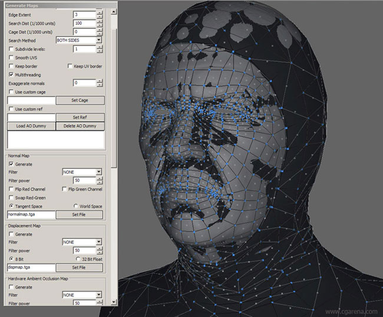Click Displacement Filter power field

pyautogui.click(x=84, y=250)
